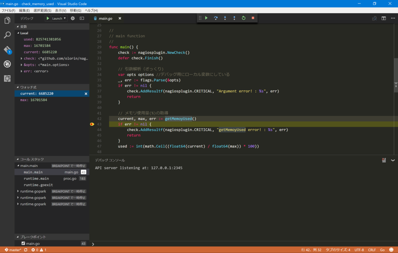Open the Debug view in the activity bar
Screen dimensions: 398x253
7,64
